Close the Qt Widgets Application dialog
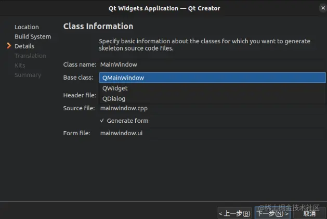 pos(323,8)
